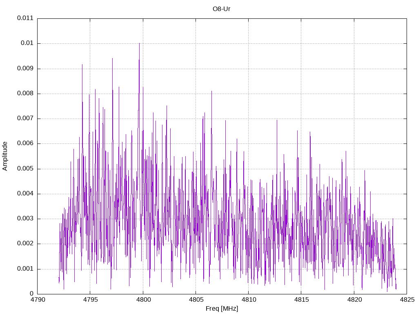Click y-axis tick label 0
Screen dimensions: 418x314
[32, 294]
